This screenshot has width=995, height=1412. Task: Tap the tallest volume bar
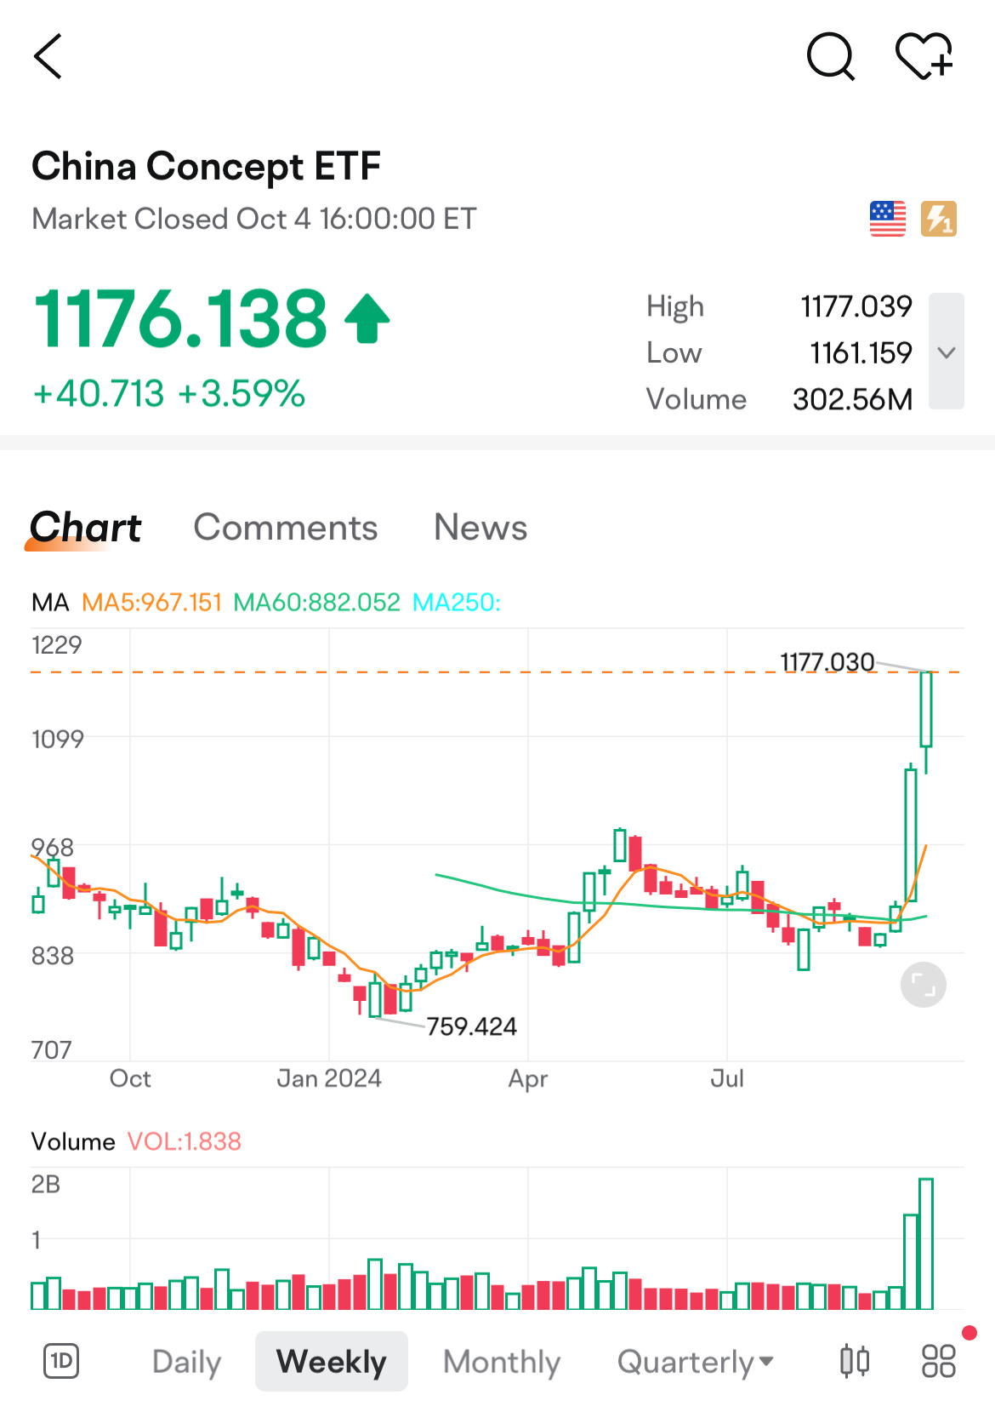tap(926, 1243)
